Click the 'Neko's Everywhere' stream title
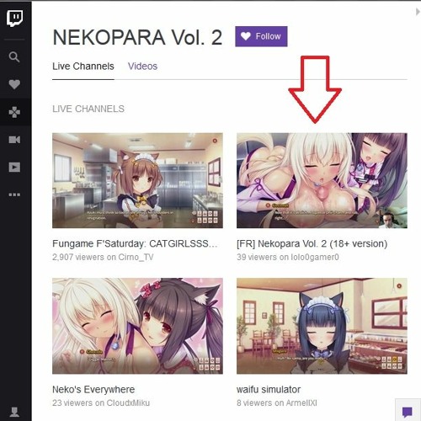 93,390
